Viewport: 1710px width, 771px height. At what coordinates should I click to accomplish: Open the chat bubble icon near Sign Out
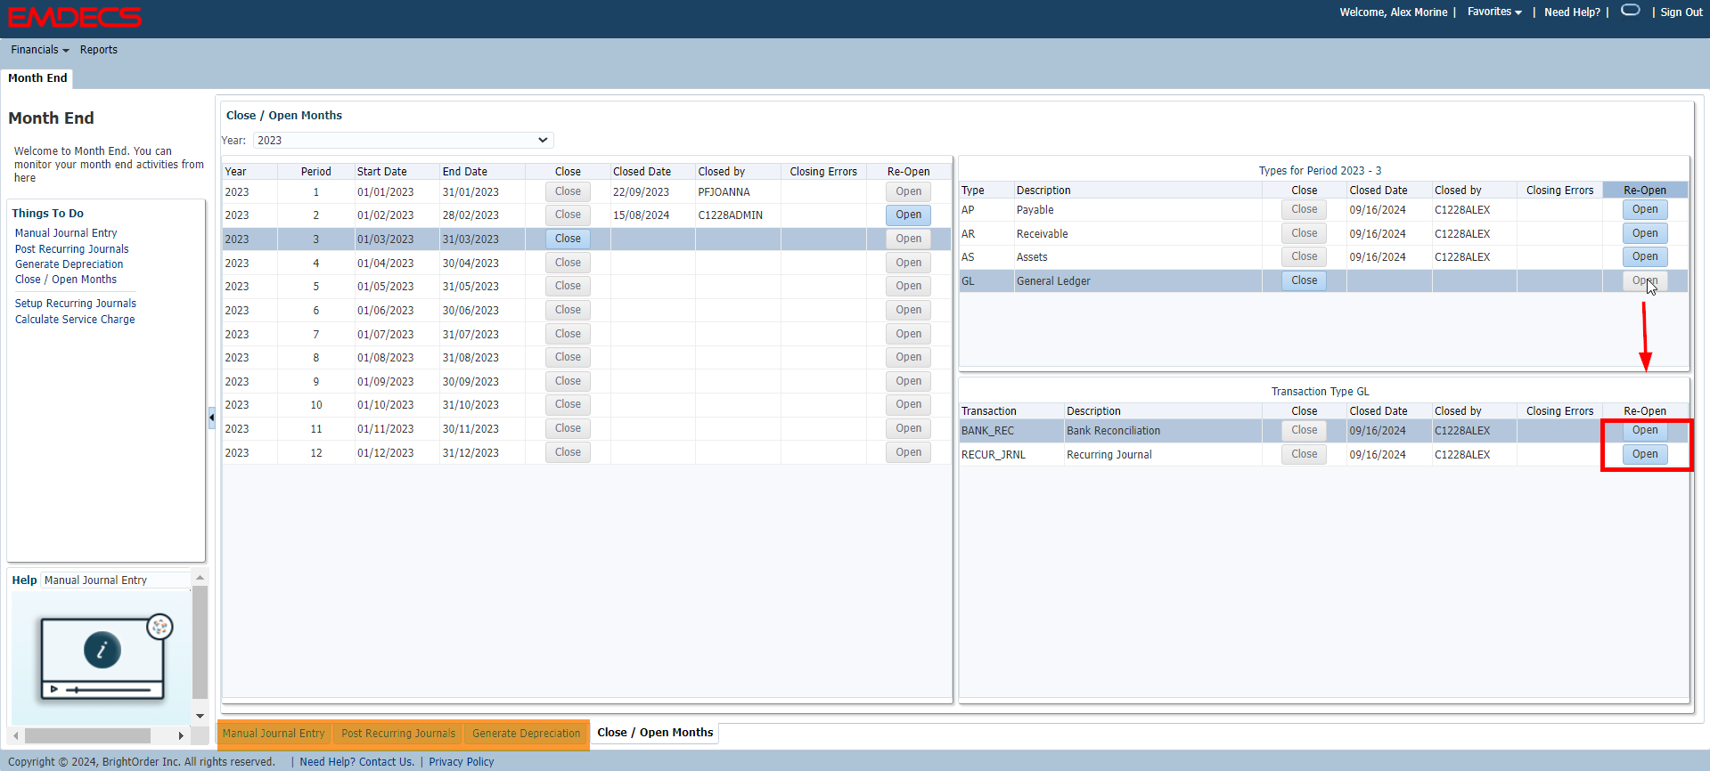1630,11
